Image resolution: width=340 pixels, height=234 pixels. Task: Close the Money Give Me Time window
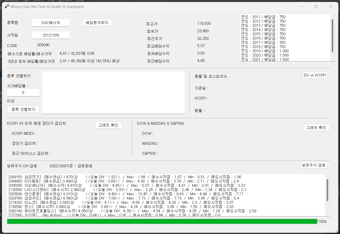[x=331, y=6]
